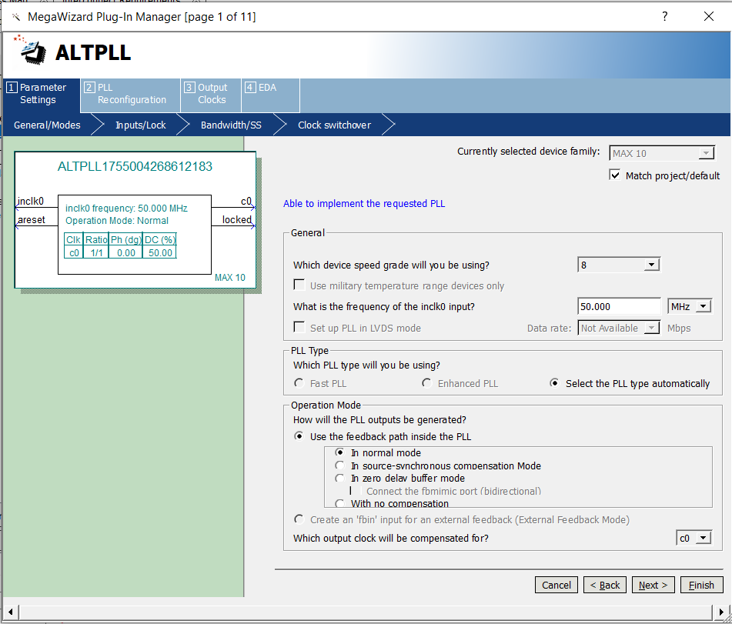Click the Back button
Screen dimensions: 732x624
[x=604, y=585]
